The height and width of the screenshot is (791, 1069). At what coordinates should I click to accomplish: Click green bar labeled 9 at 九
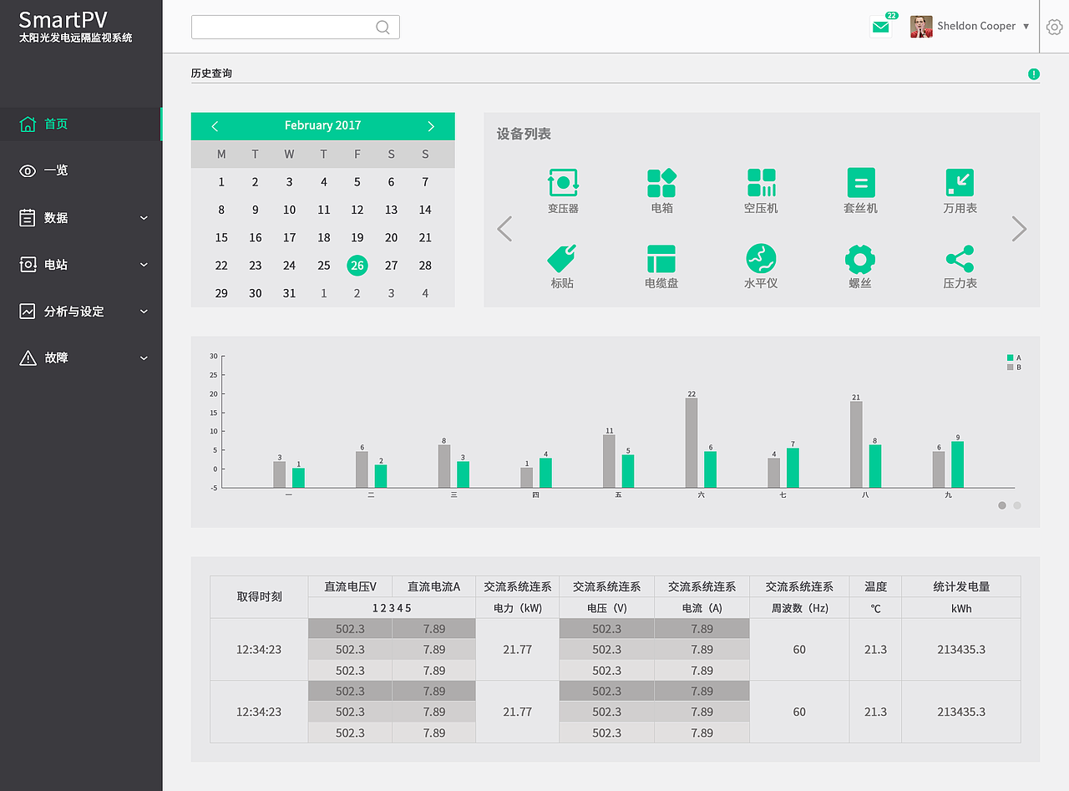click(x=958, y=464)
